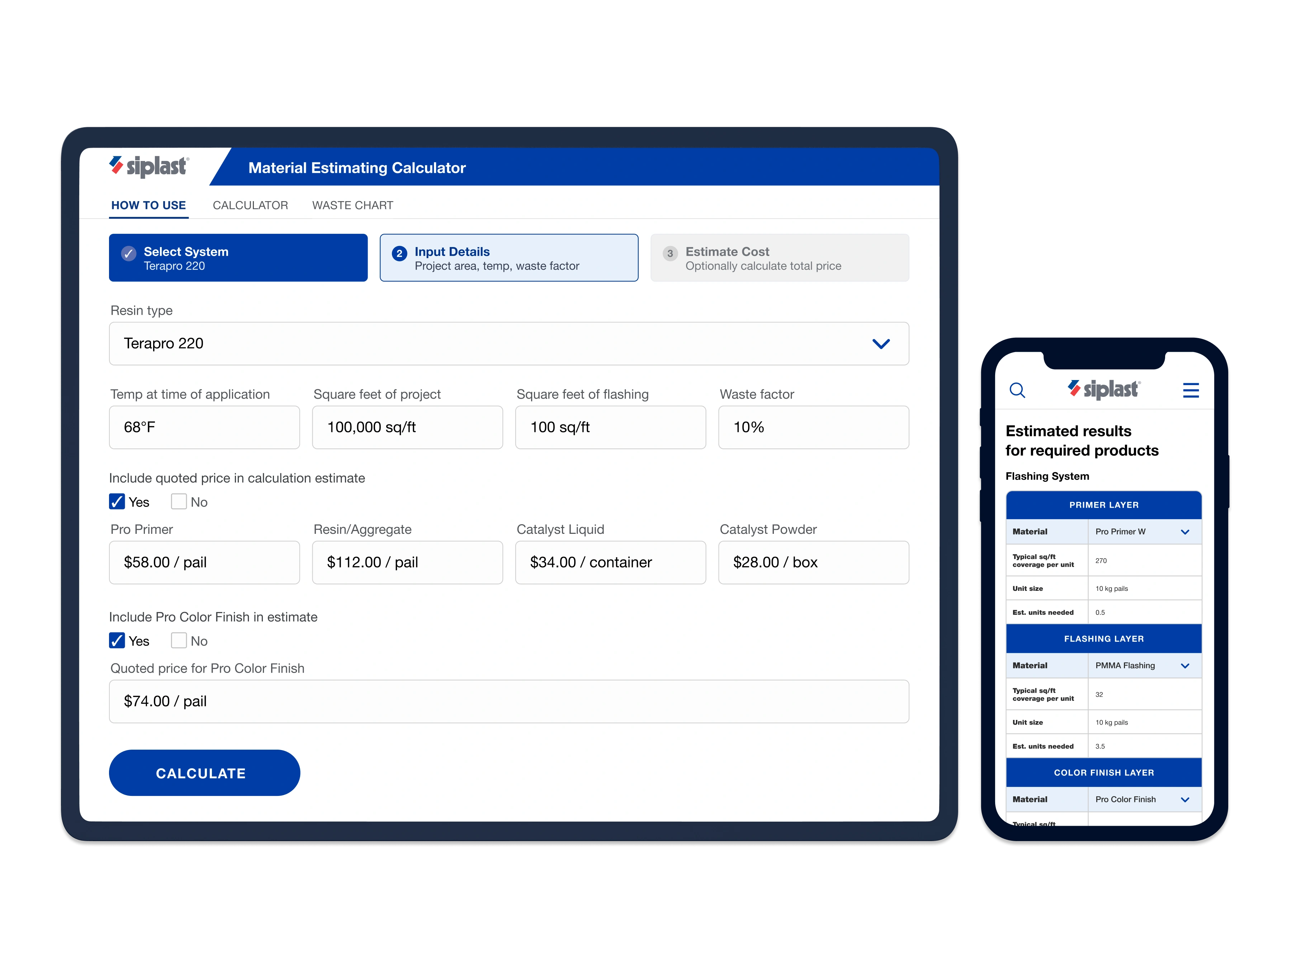The image size is (1291, 968).
Task: Expand the Resin type dropdown
Action: [x=509, y=344]
